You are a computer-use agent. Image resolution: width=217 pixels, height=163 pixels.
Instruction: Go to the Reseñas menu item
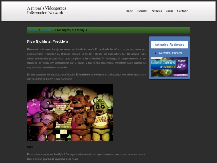[x=142, y=11]
